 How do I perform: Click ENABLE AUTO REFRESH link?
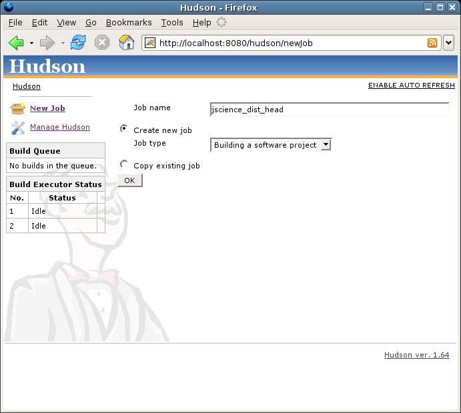click(412, 85)
